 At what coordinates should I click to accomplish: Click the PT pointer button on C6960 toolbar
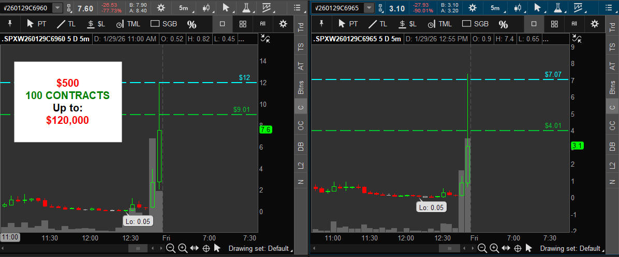pyautogui.click(x=36, y=24)
